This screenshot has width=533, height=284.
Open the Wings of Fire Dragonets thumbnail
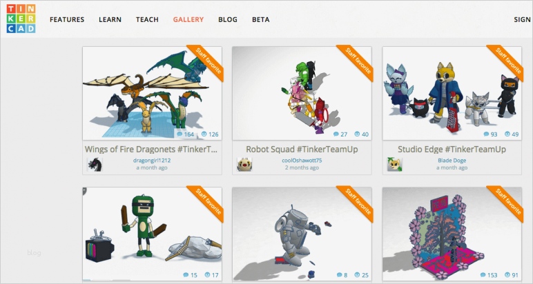pos(153,93)
